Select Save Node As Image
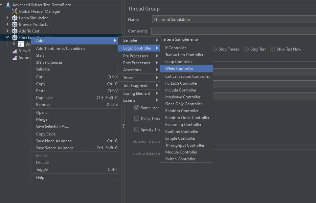Viewport: 316px width, 203px height. pyautogui.click(x=75, y=141)
